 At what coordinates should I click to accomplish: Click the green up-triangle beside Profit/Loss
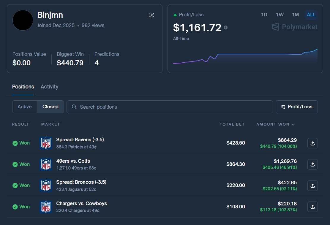[x=175, y=15]
